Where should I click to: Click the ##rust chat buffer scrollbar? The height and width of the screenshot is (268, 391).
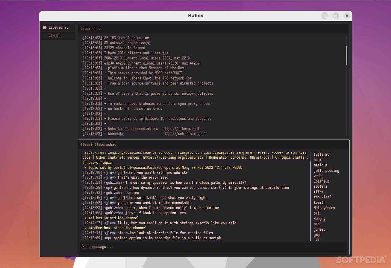(x=310, y=200)
